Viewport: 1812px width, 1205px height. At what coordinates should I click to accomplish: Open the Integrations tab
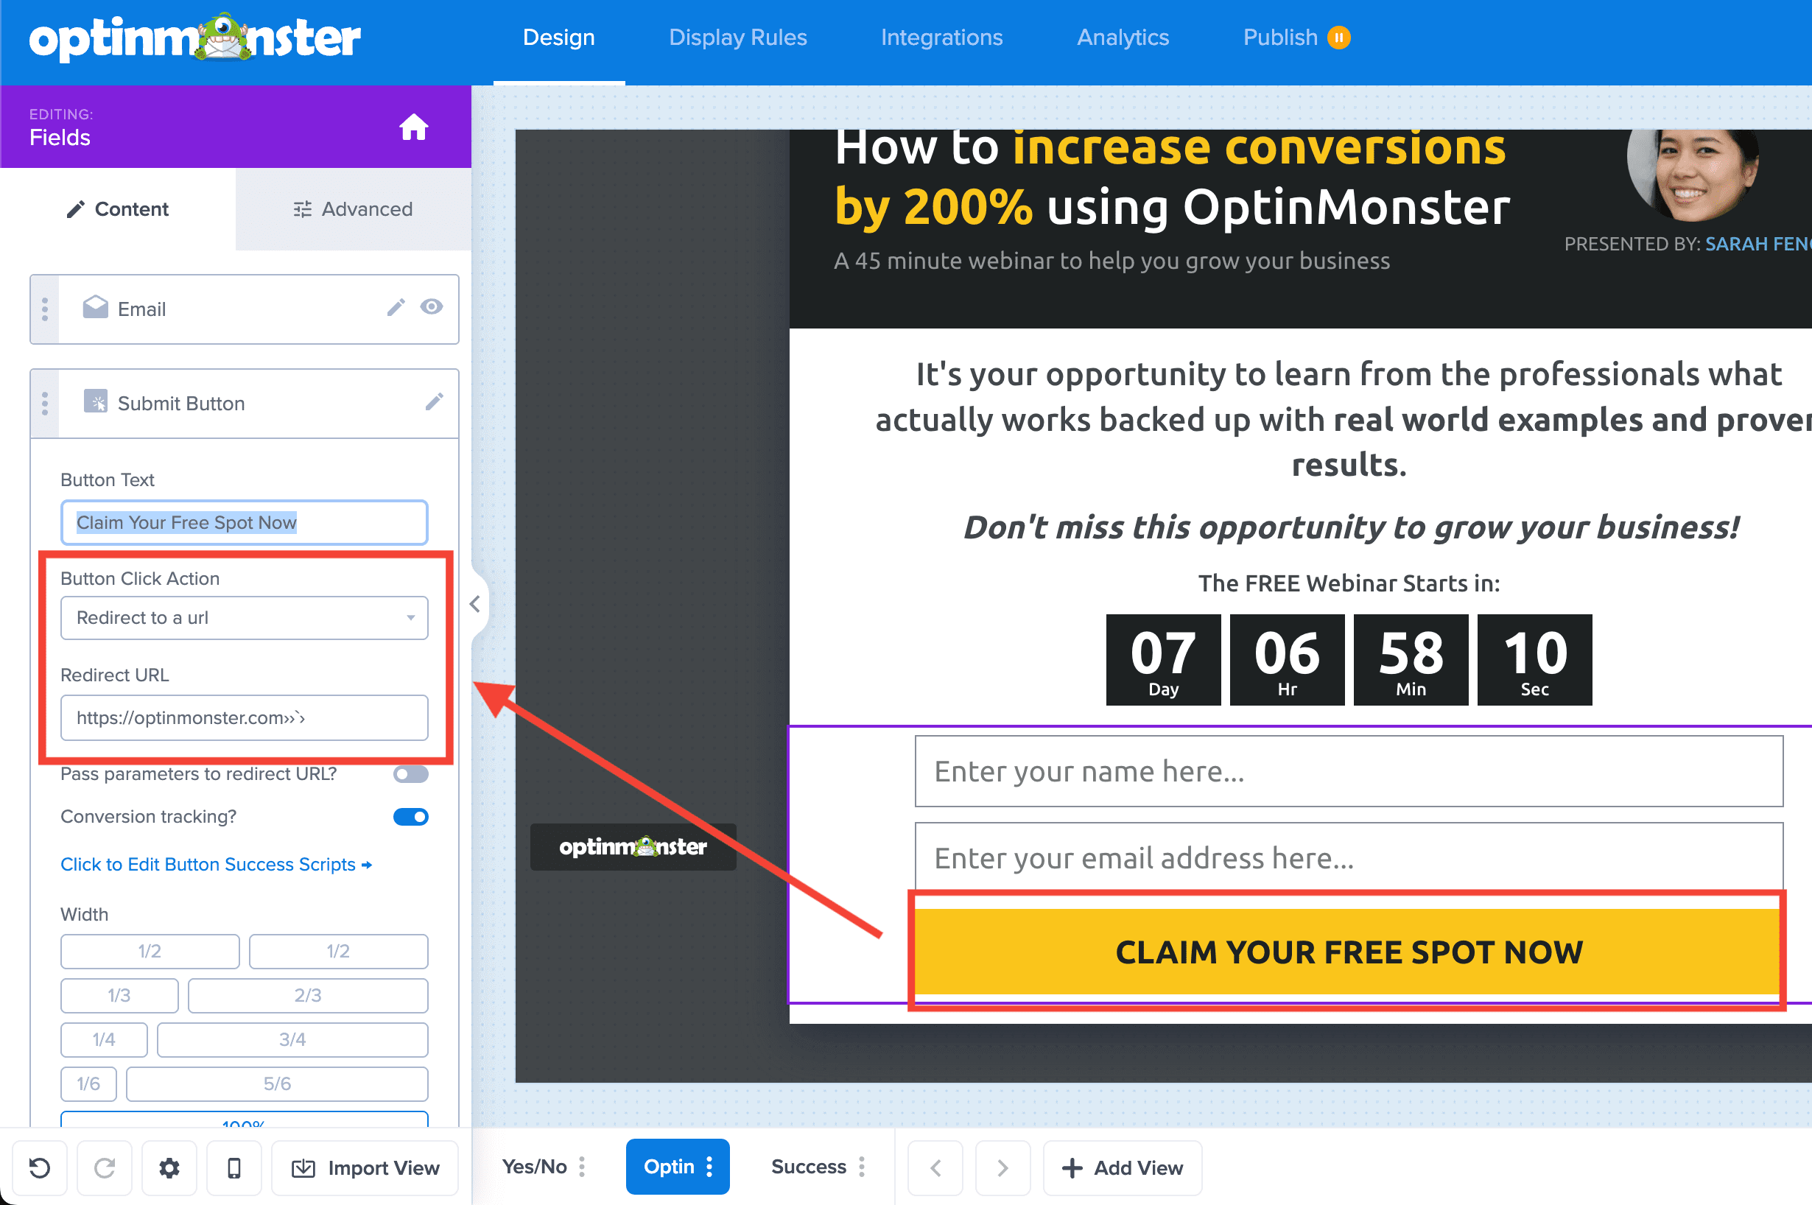pyautogui.click(x=941, y=38)
